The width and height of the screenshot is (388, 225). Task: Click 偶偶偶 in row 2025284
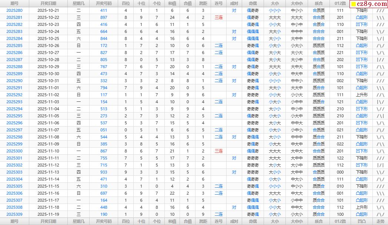253,38
